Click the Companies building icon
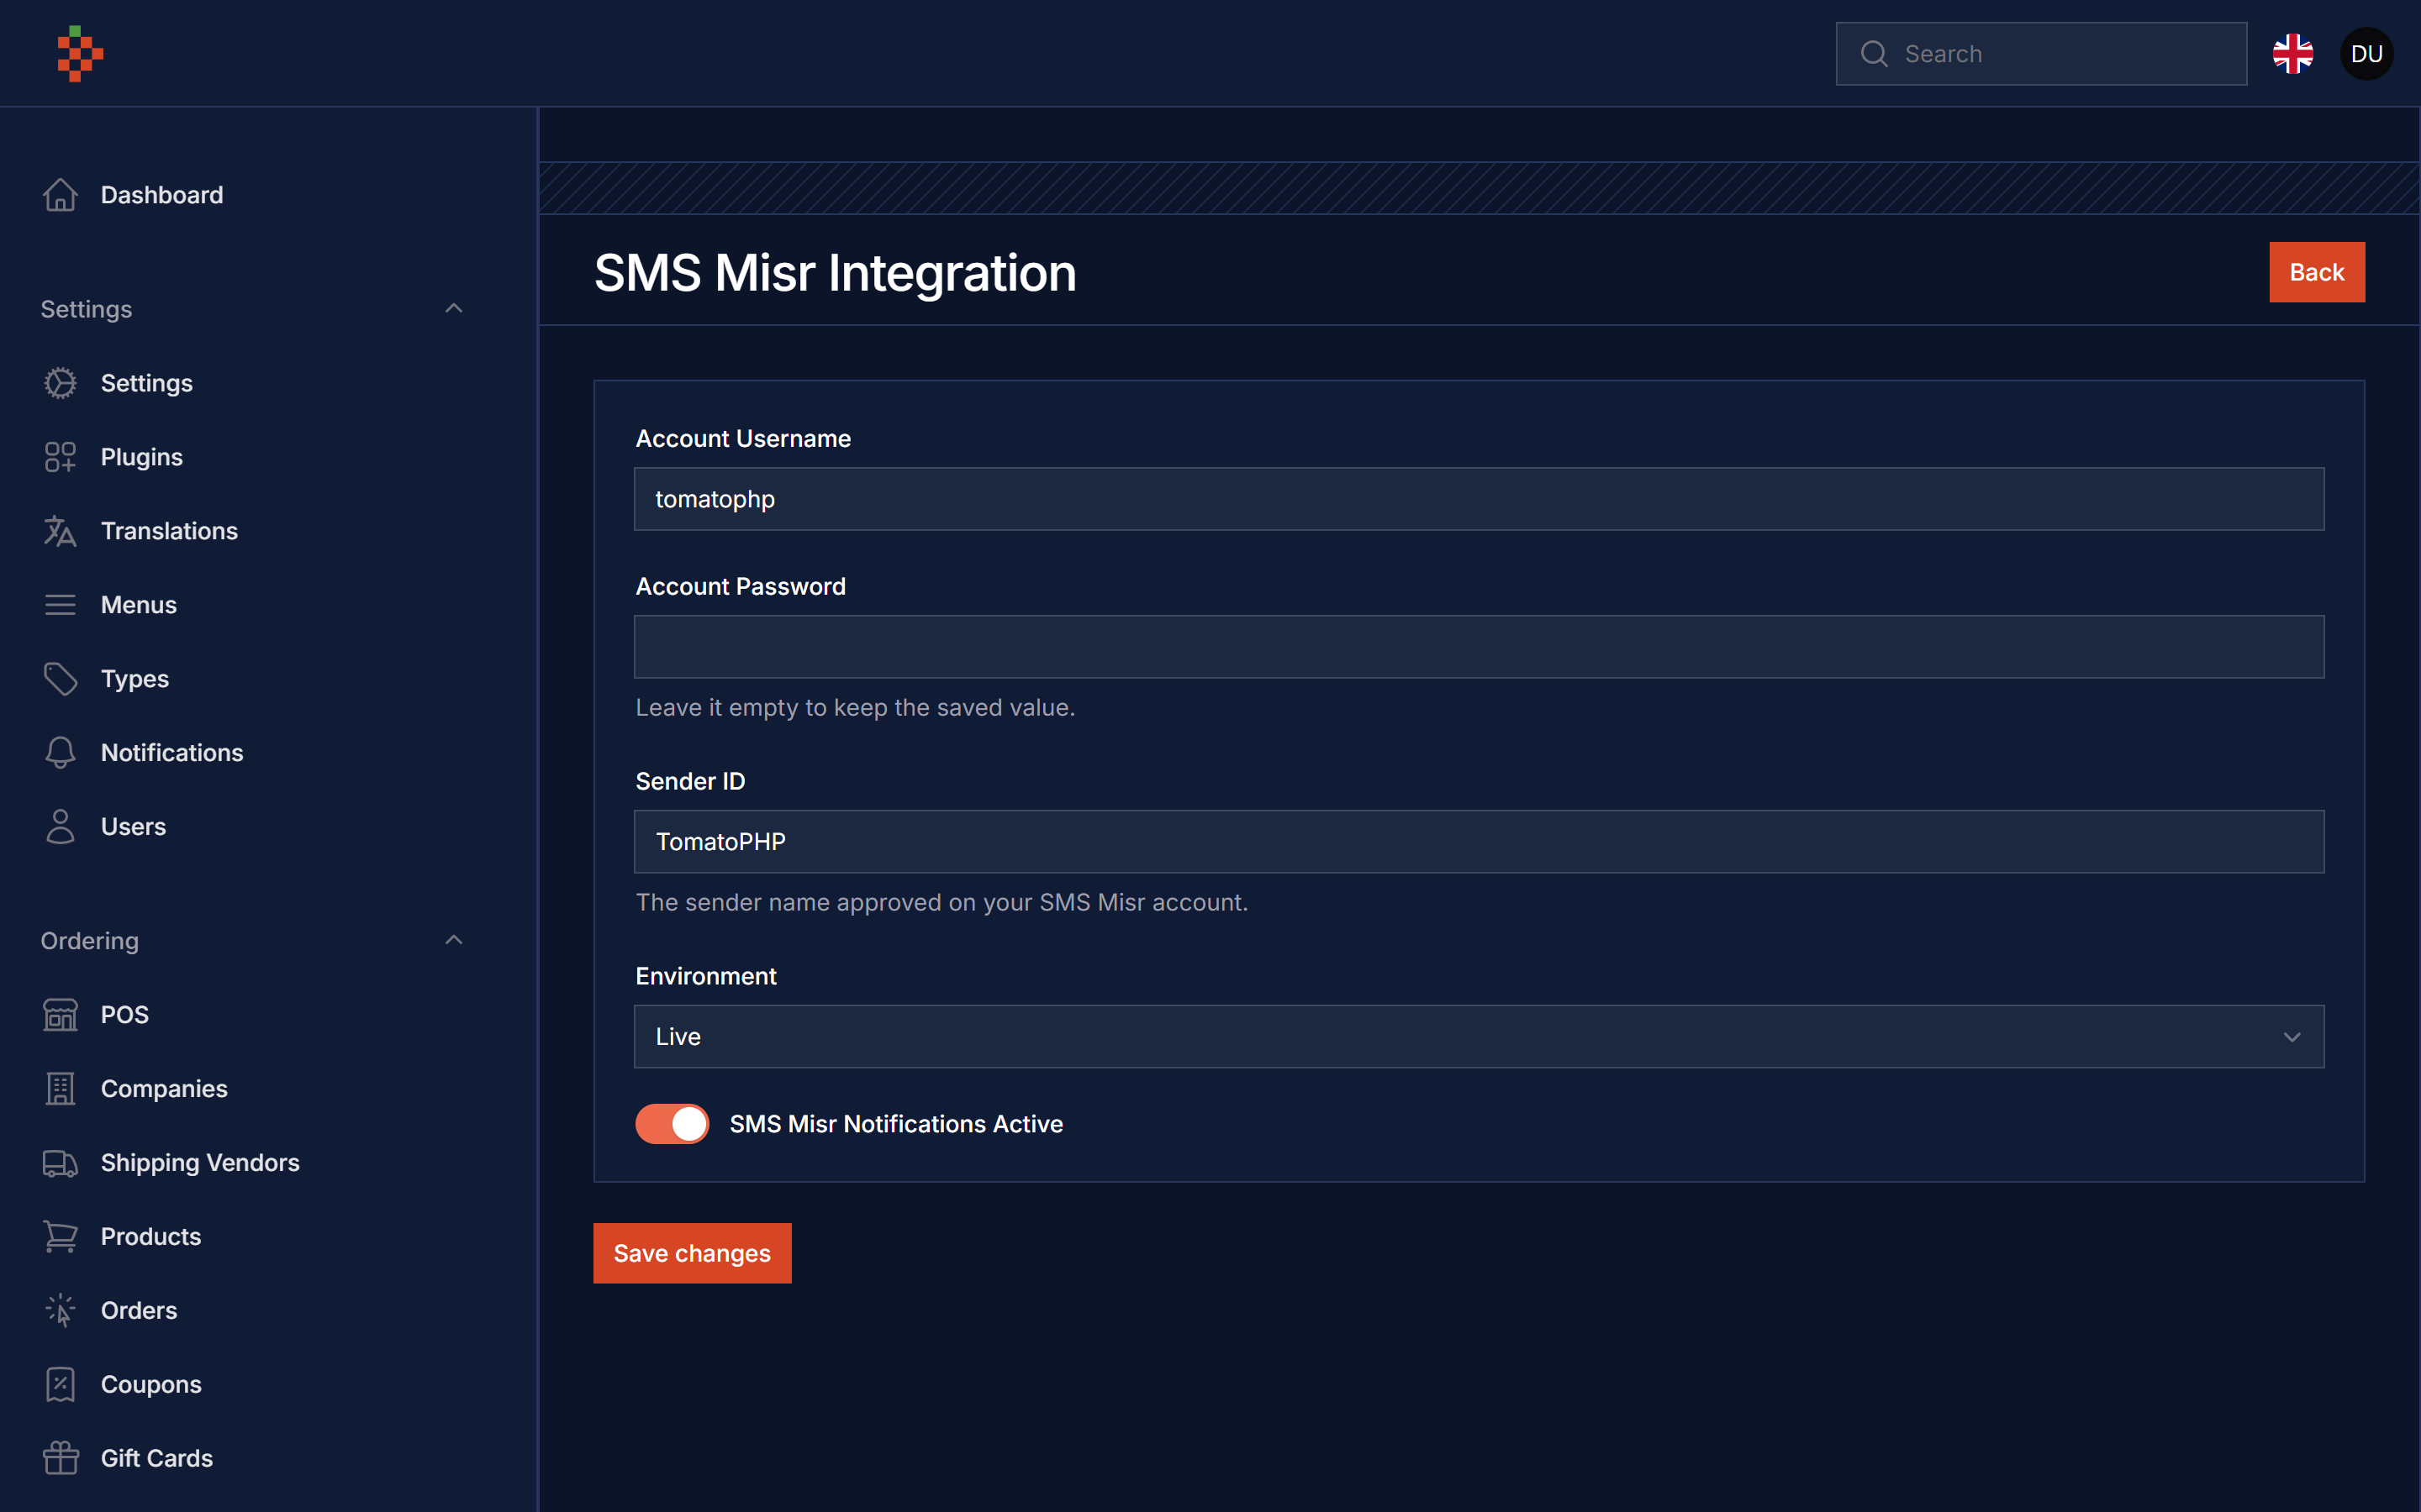2421x1512 pixels. tap(60, 1089)
